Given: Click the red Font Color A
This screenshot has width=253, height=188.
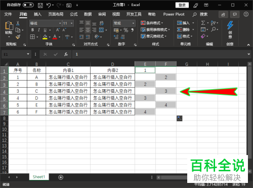Looking at the screenshot, I should 55,36.
